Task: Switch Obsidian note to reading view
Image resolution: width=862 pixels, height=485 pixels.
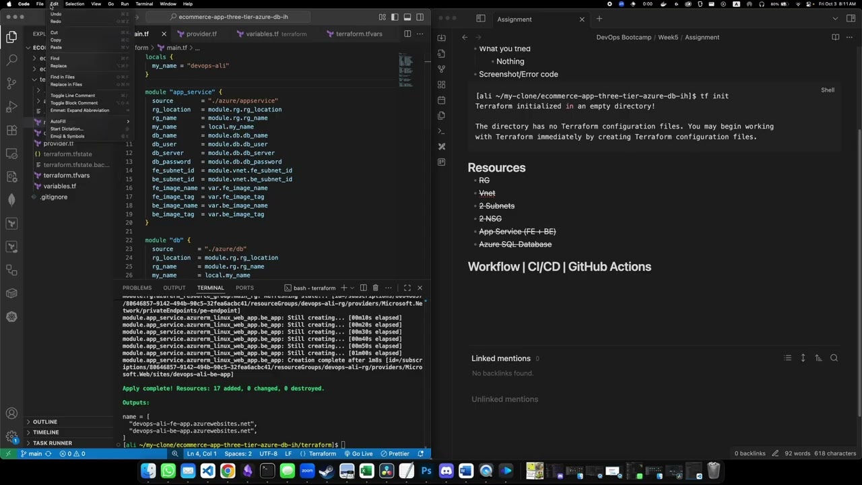Action: pyautogui.click(x=835, y=37)
